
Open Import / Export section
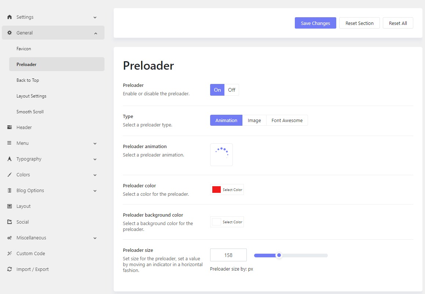[33, 269]
